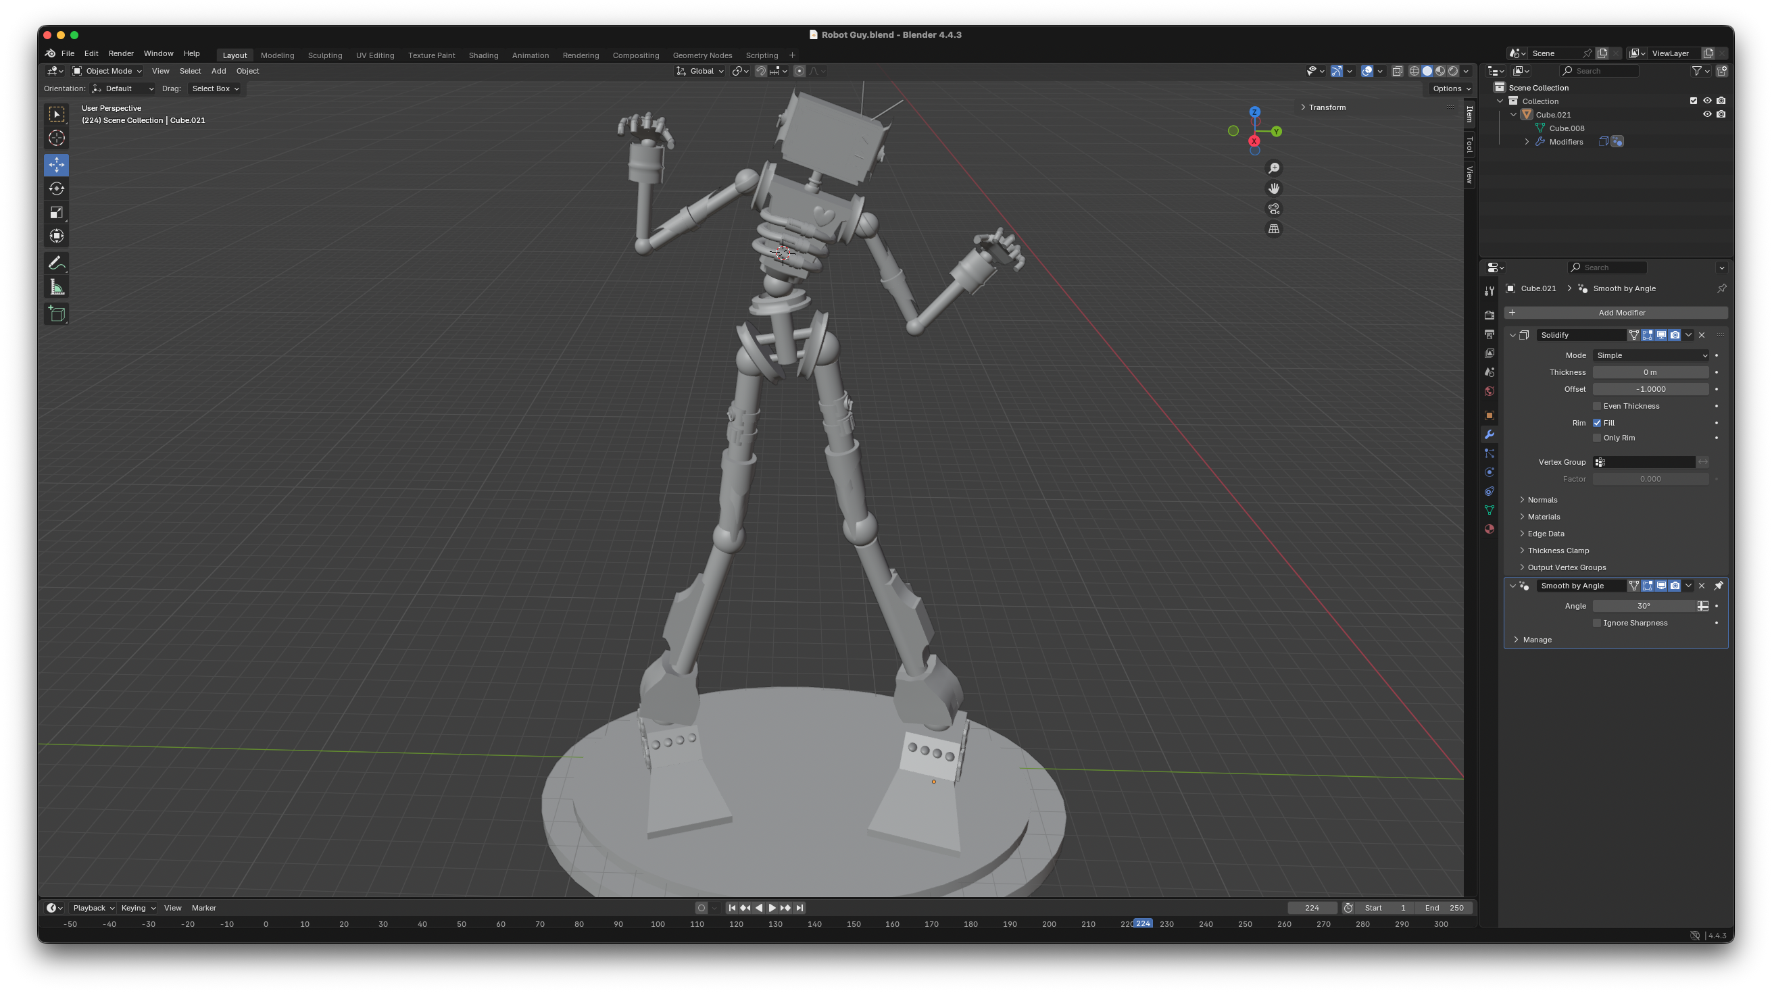Image resolution: width=1772 pixels, height=993 pixels.
Task: Expand the Manage subpanel
Action: click(1537, 640)
